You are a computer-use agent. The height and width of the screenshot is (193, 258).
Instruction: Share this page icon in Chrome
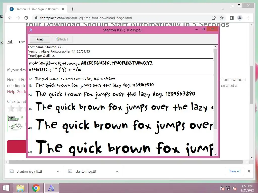click(x=214, y=18)
